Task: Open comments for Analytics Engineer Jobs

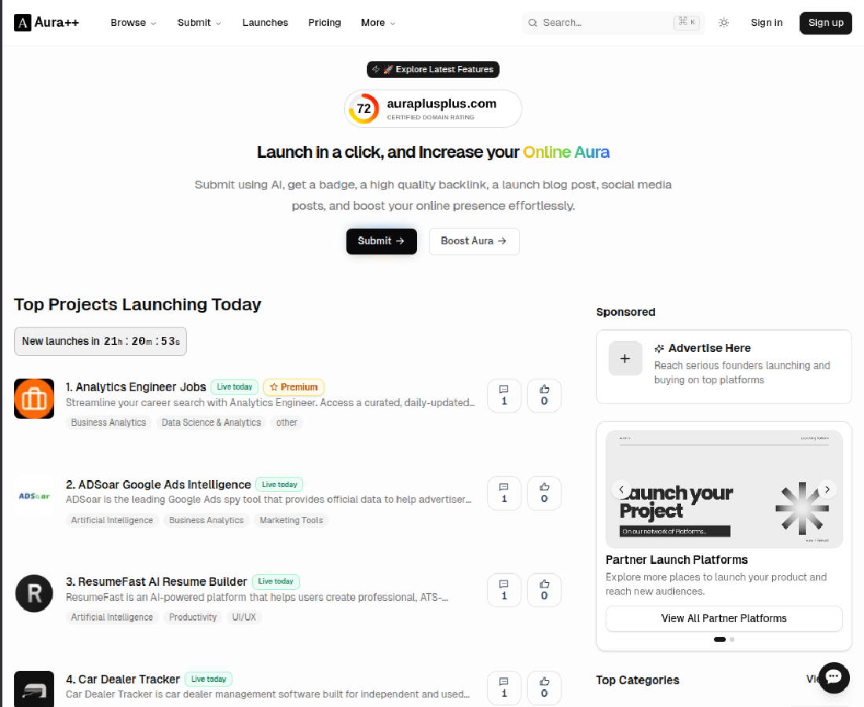Action: click(503, 396)
